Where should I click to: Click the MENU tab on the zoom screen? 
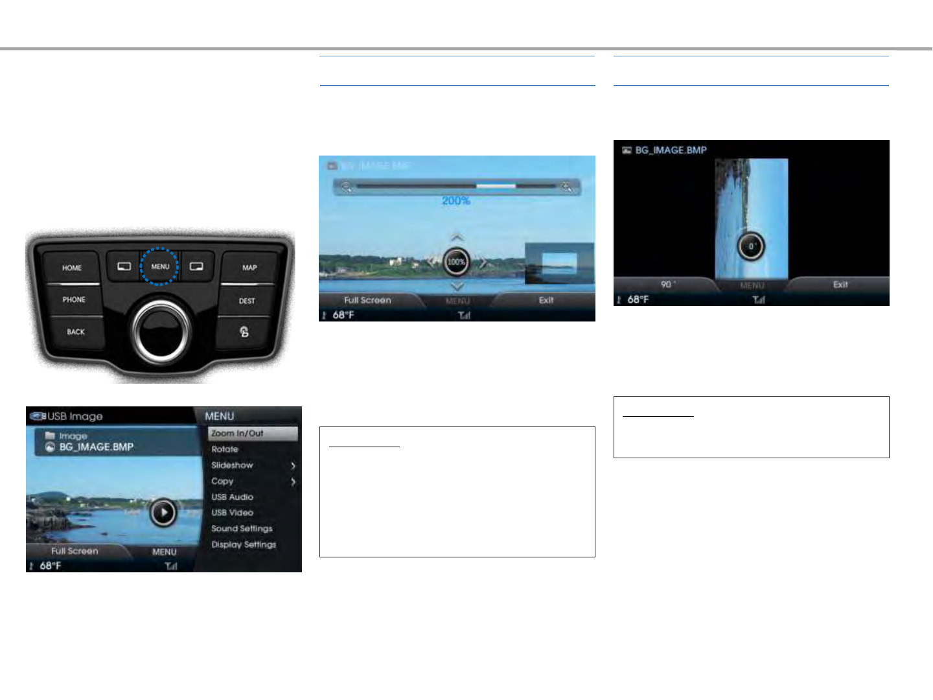tap(457, 301)
